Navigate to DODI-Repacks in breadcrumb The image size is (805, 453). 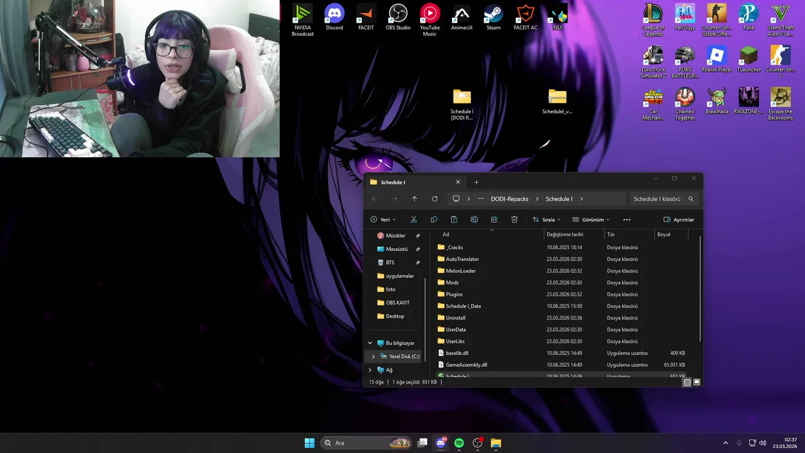point(509,199)
